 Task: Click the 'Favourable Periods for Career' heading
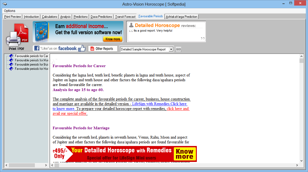coord(79,66)
